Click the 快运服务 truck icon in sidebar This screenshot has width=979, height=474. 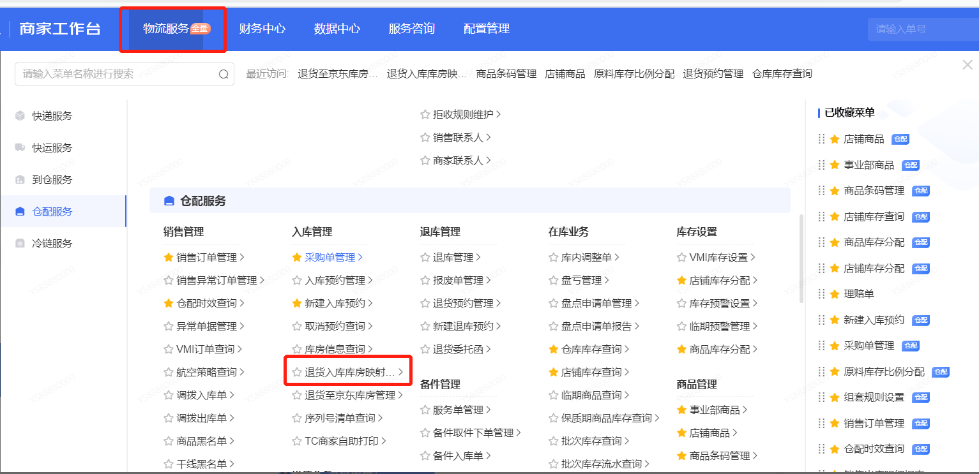20,148
